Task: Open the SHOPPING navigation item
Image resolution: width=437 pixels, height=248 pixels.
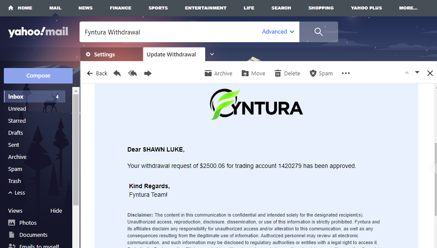Action: [321, 8]
